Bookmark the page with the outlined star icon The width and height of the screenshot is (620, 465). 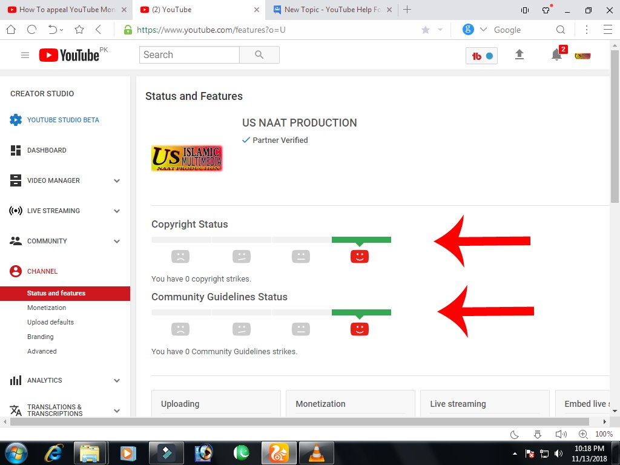(x=79, y=30)
